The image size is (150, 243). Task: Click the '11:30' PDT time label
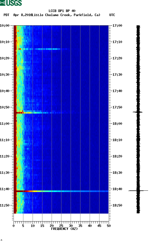(5, 173)
